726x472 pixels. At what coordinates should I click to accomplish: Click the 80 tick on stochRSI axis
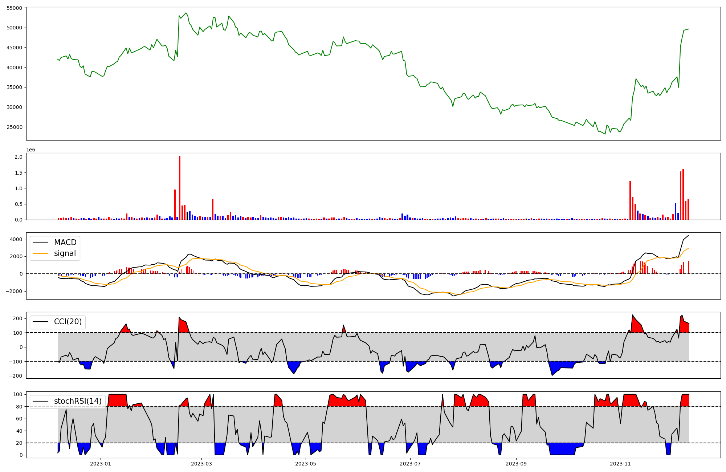[19, 407]
